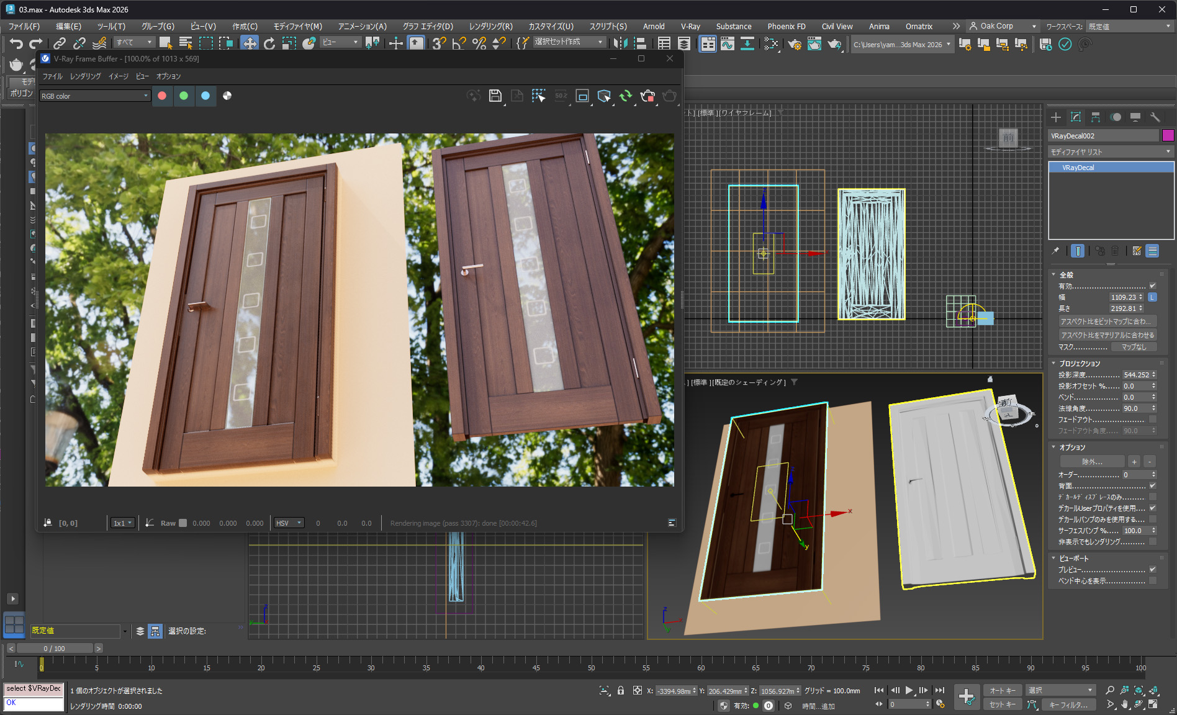Enable the フェードアウト checkbox

point(1152,420)
